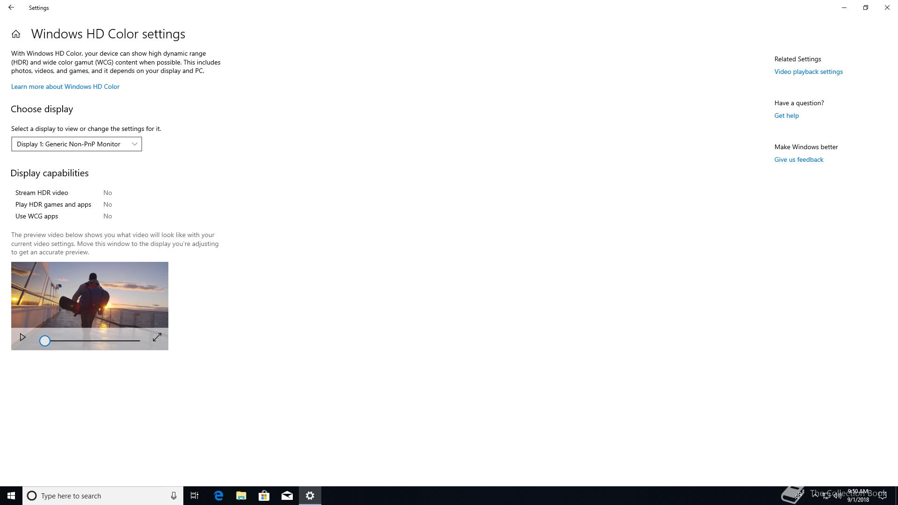Open File Explorer from taskbar

coord(241,496)
